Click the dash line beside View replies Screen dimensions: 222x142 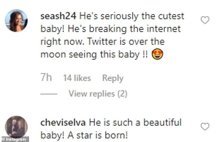click(x=49, y=94)
